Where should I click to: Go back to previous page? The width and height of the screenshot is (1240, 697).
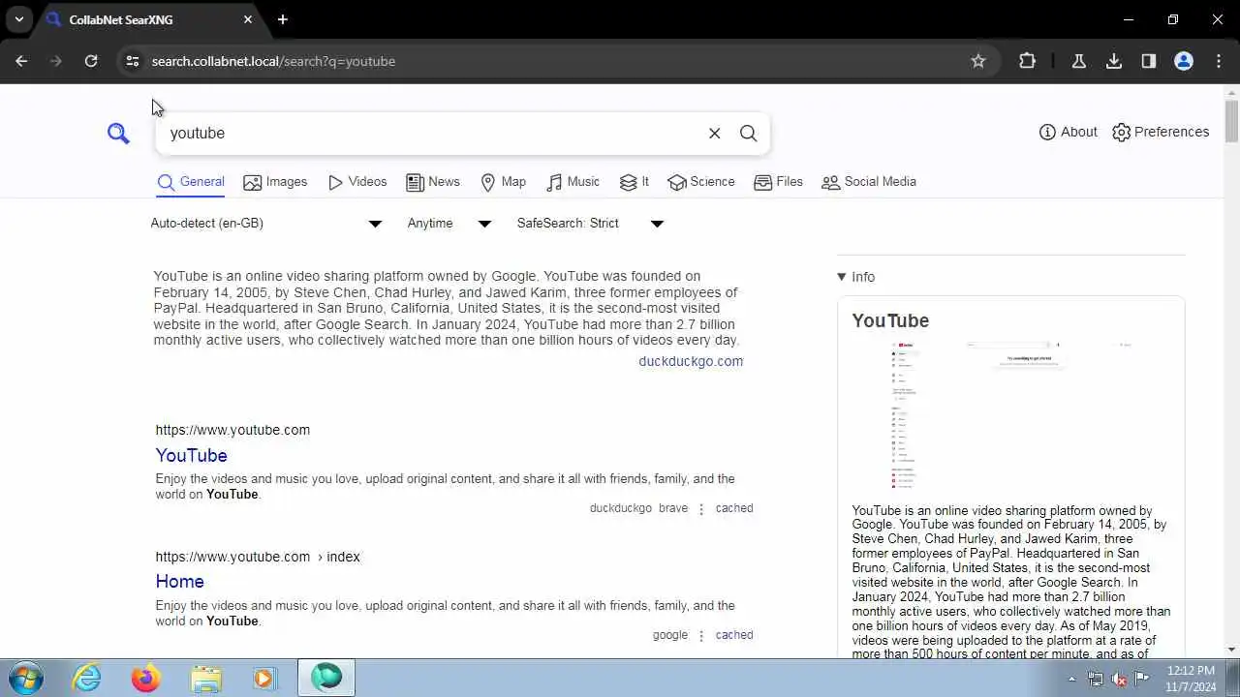pos(21,61)
